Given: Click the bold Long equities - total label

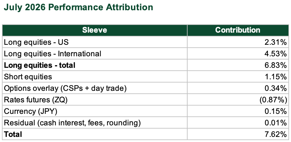Looking at the screenshot, I should [40, 65].
